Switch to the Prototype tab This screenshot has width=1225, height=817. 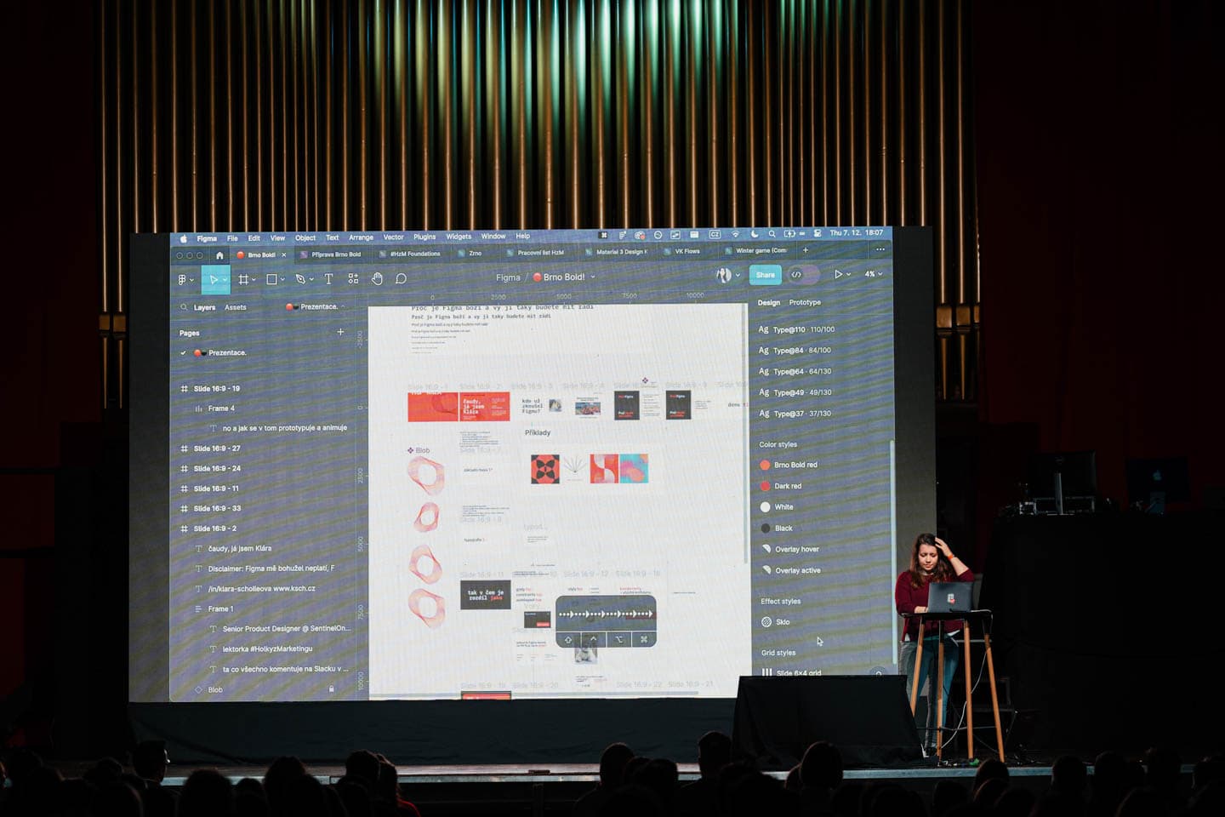tap(805, 302)
